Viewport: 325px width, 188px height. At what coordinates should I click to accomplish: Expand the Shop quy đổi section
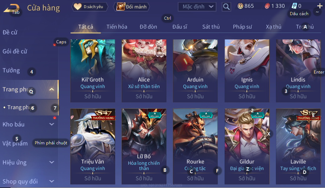[52, 181]
